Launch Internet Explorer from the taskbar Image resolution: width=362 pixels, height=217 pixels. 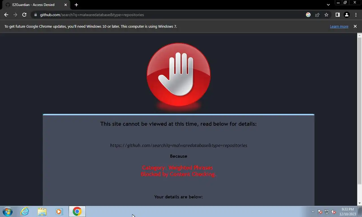[25, 211]
